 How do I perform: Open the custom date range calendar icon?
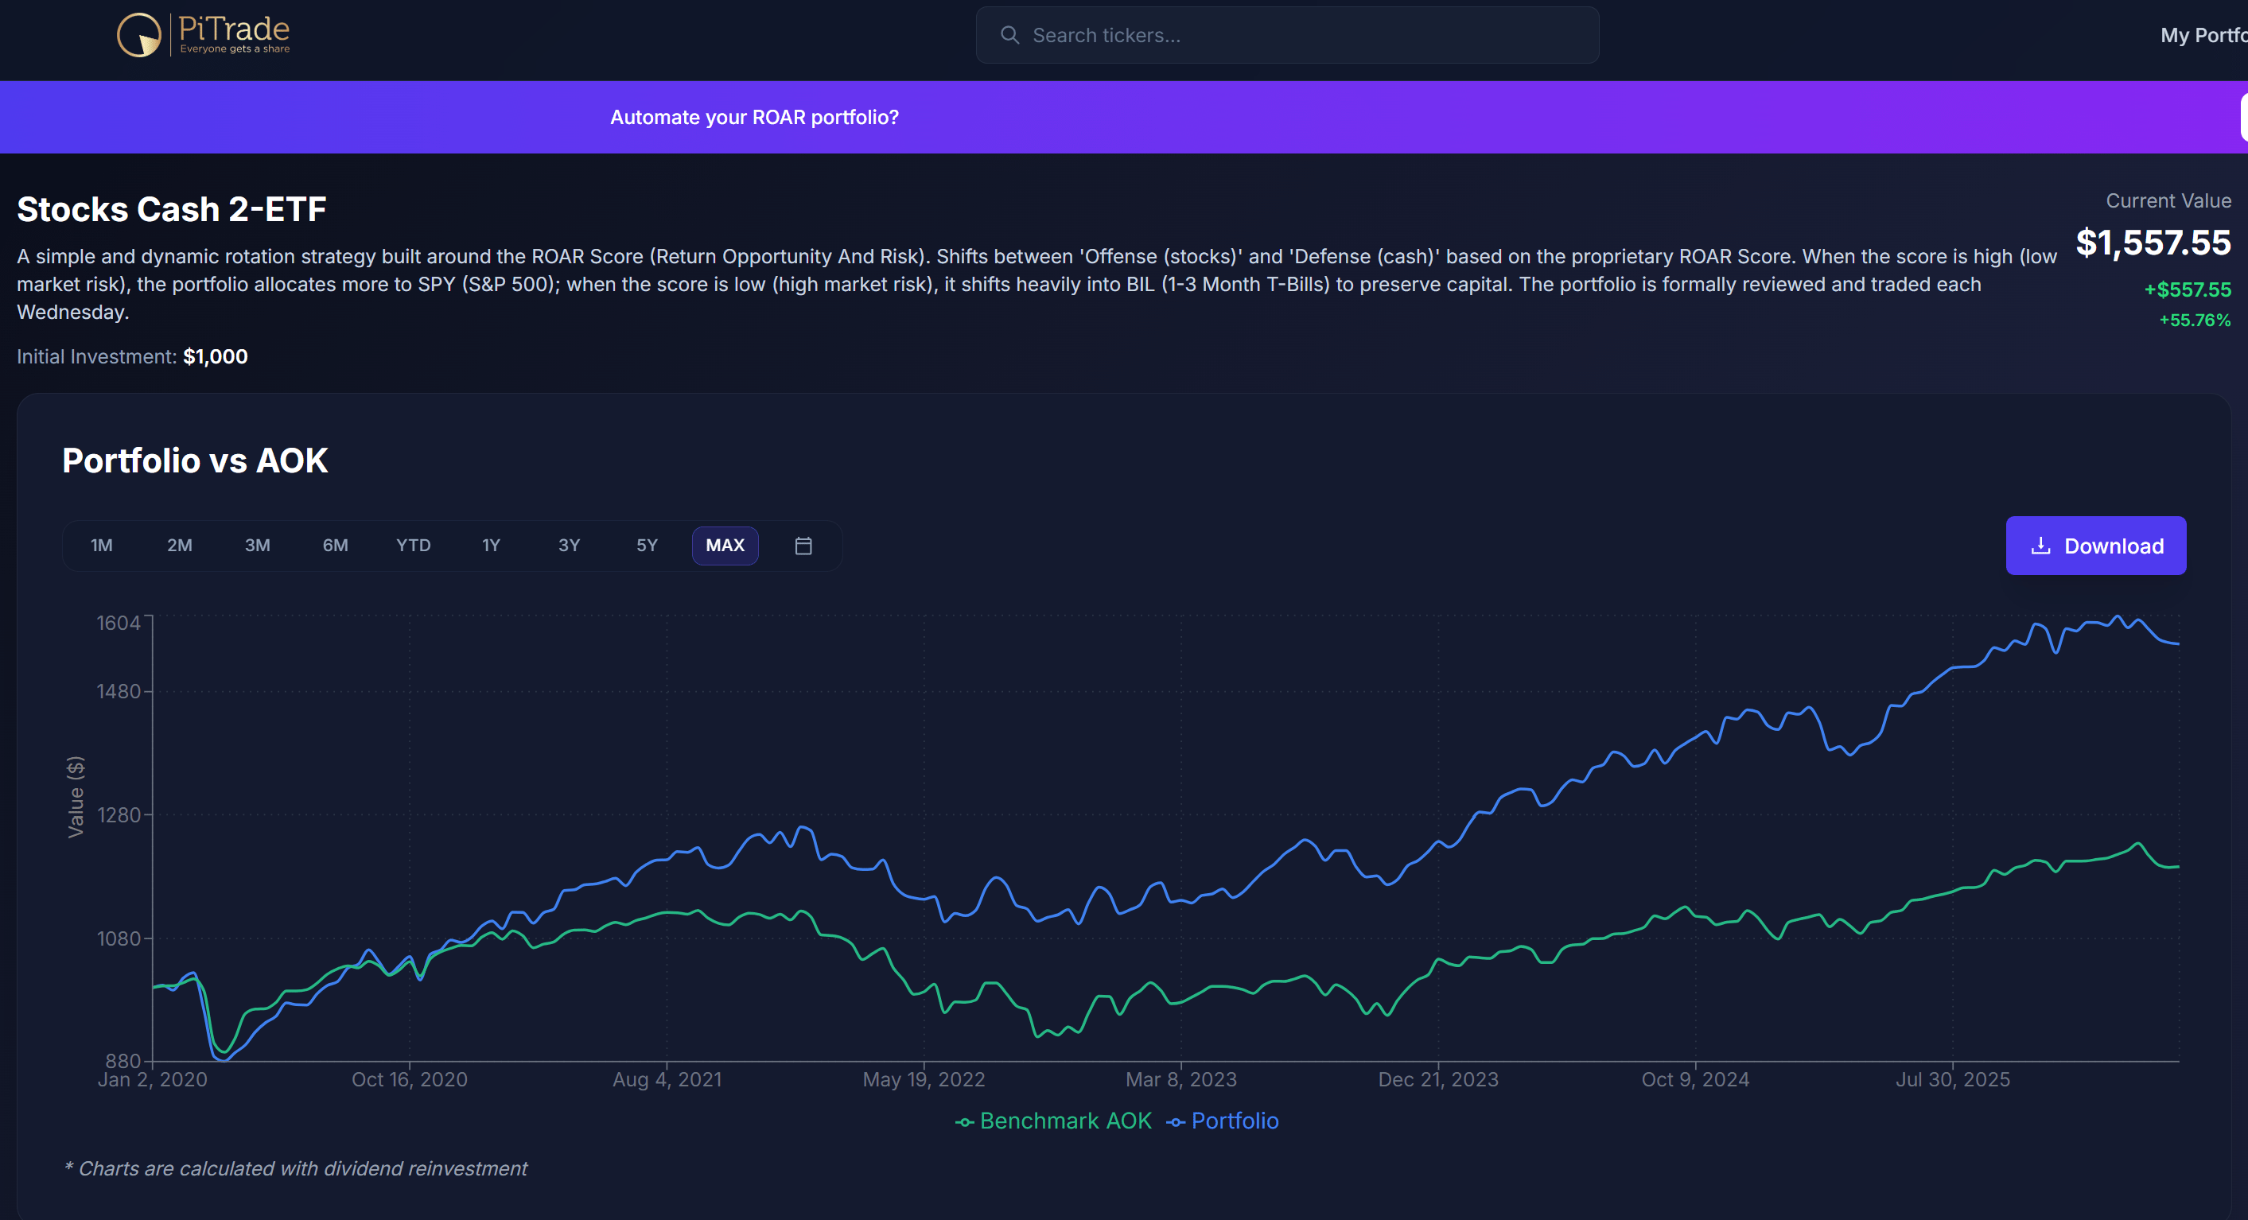pyautogui.click(x=803, y=546)
